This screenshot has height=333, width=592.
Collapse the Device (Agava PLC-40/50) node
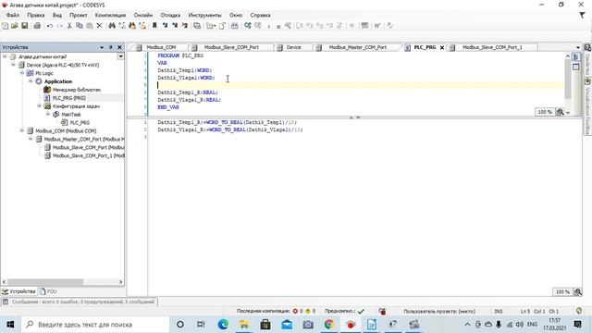[13, 65]
